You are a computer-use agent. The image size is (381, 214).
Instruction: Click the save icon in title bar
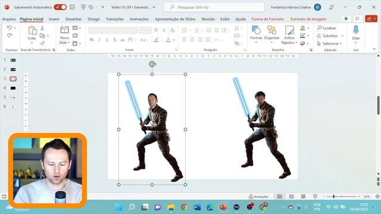point(72,7)
